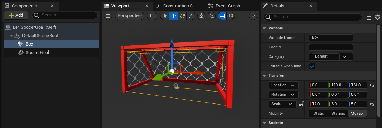Select the rotate tool in viewport toolbar
This screenshot has height=128, width=382.
pos(182,16)
